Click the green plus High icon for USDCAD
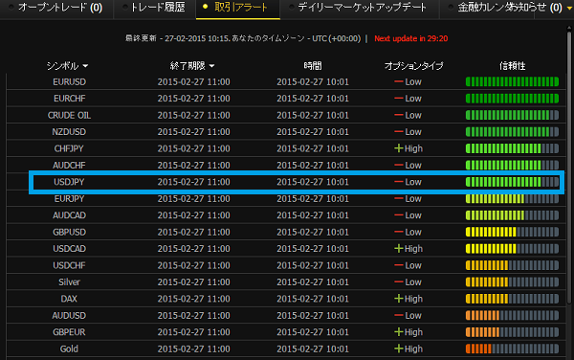Viewport: 574px width, 360px height. [x=399, y=248]
